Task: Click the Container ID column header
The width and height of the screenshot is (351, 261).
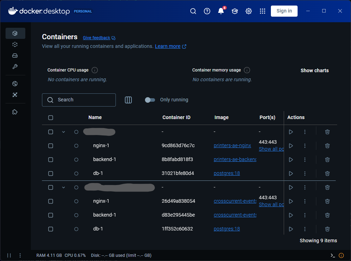Action: tap(177, 117)
